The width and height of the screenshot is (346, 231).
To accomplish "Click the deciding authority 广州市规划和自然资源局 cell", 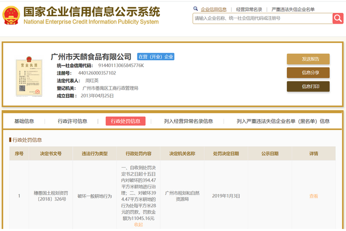I will click(182, 196).
